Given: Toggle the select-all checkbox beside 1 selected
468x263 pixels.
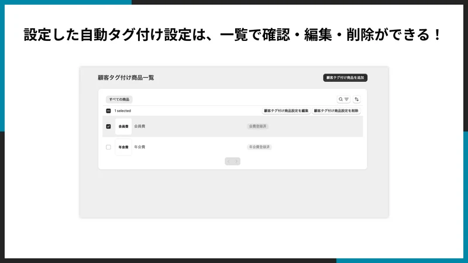Looking at the screenshot, I should [x=108, y=111].
